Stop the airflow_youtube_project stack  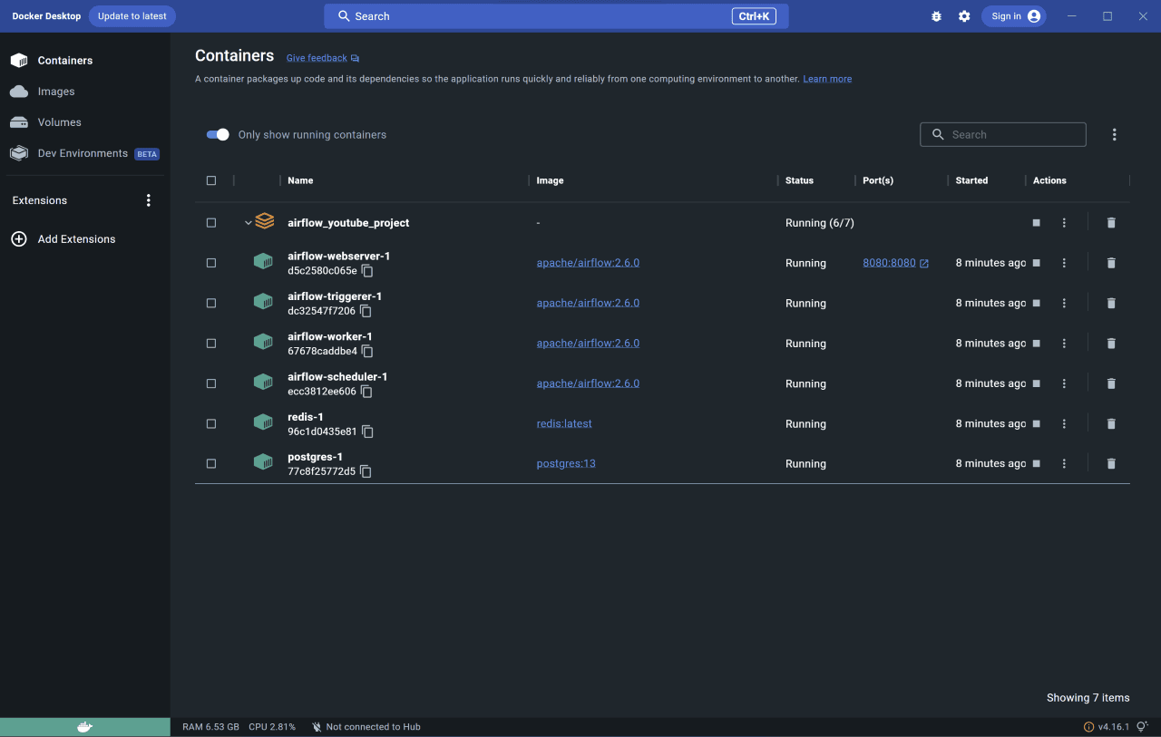tap(1037, 223)
